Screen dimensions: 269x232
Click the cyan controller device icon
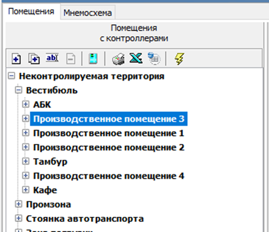tap(93, 59)
